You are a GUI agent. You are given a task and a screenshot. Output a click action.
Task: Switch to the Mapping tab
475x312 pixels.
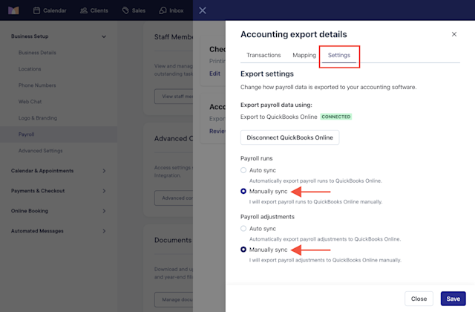pos(304,55)
